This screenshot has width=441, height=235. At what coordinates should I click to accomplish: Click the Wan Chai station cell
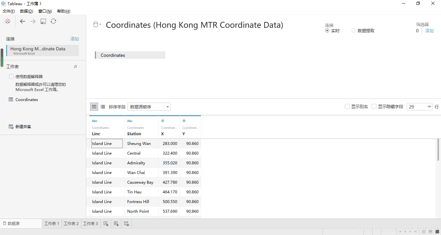point(141,173)
